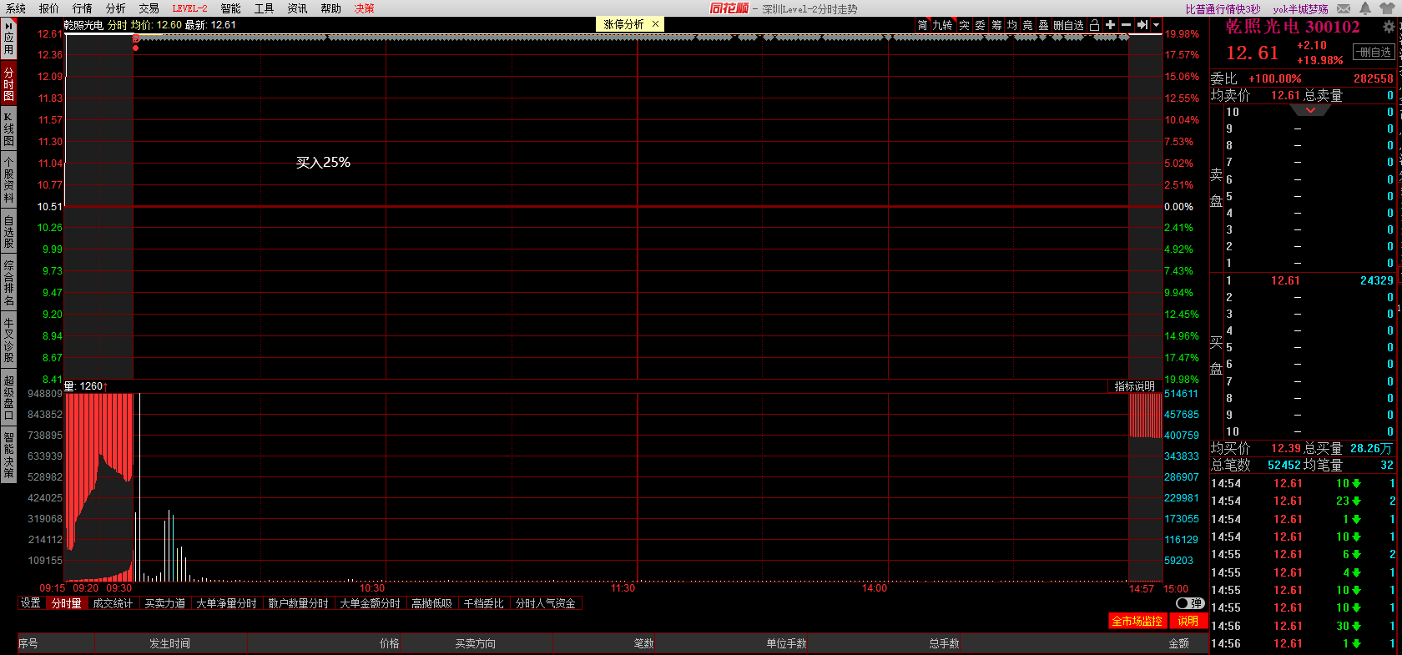Click the red 说明 button
Viewport: 1402px width, 655px height.
click(x=1188, y=621)
